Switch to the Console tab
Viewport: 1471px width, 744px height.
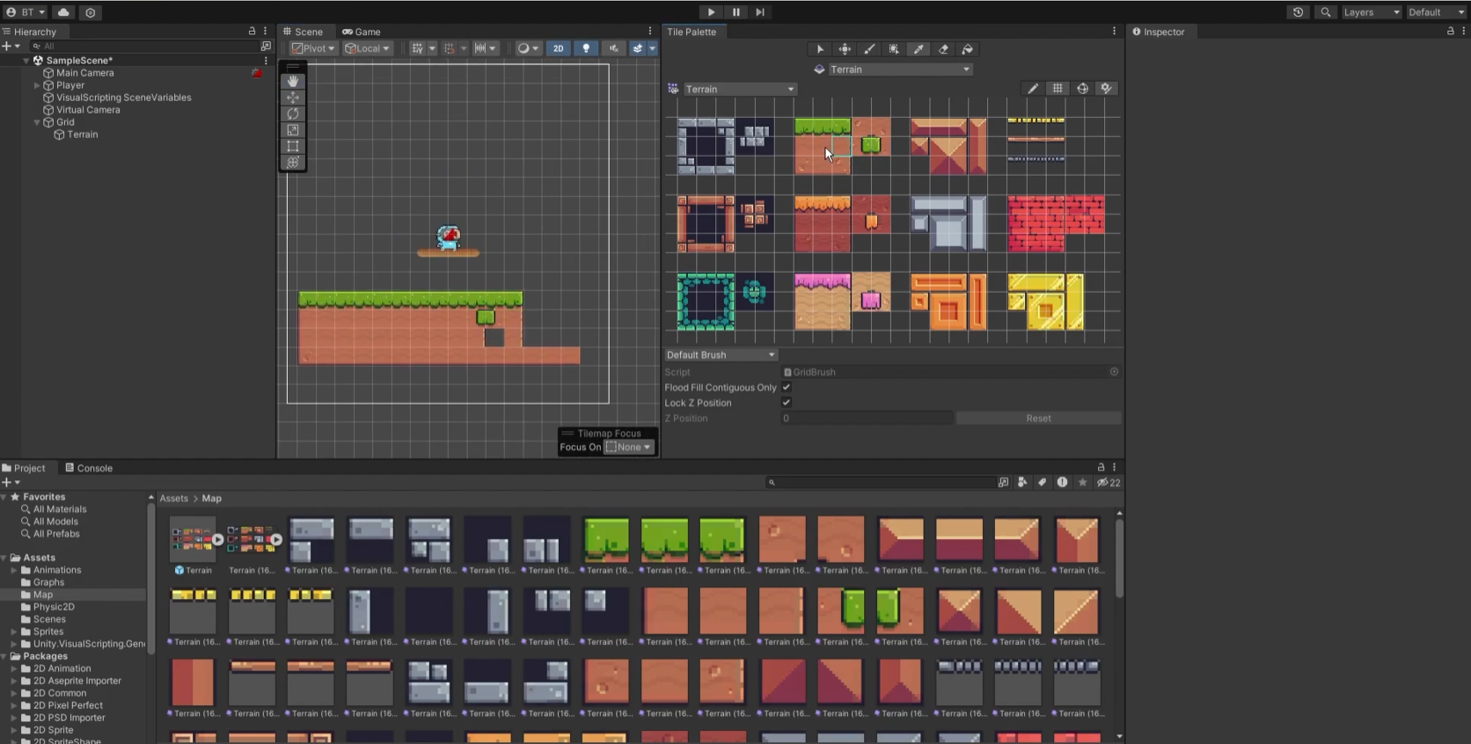pyautogui.click(x=89, y=468)
